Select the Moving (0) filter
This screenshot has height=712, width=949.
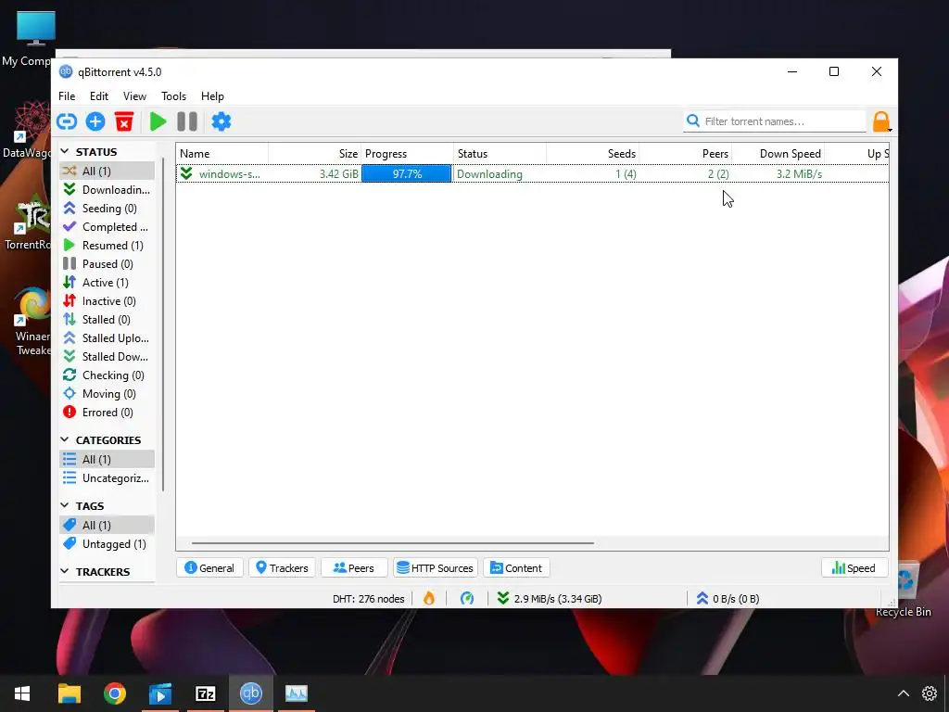pyautogui.click(x=108, y=393)
